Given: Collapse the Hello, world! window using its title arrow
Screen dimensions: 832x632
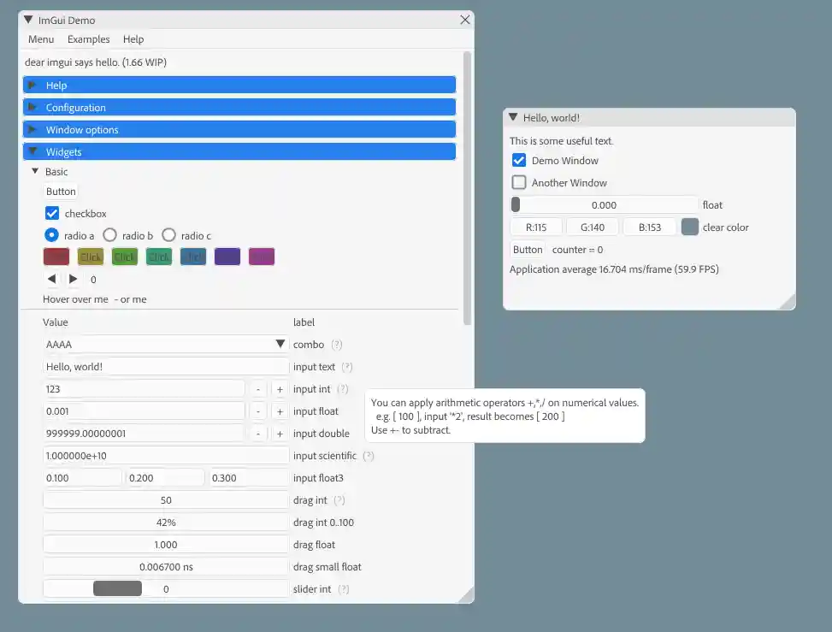Looking at the screenshot, I should pos(513,118).
